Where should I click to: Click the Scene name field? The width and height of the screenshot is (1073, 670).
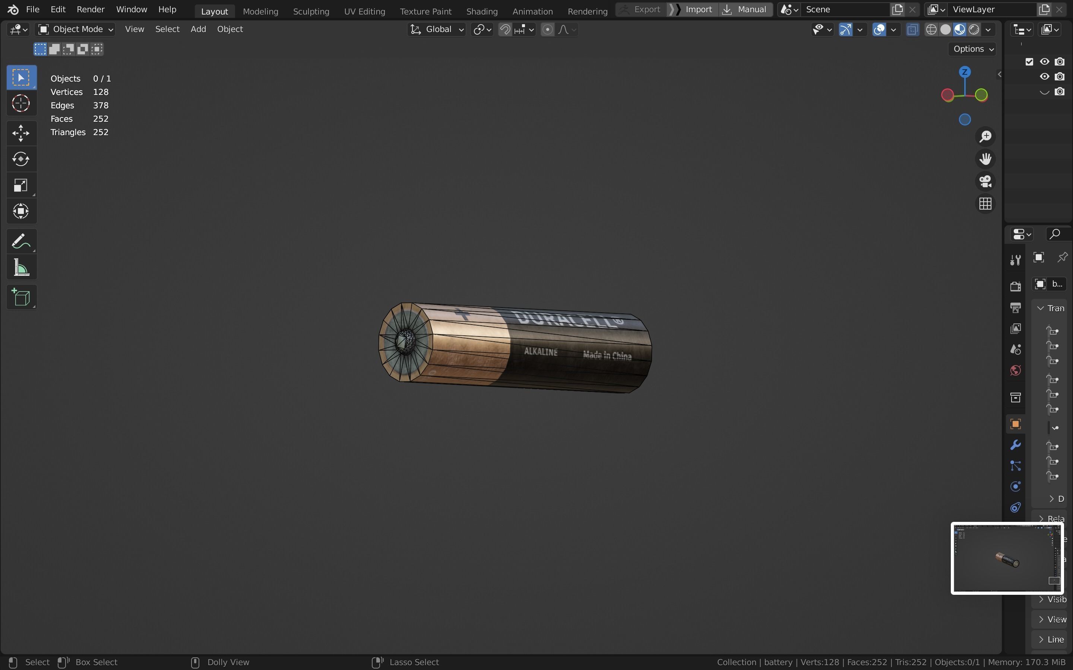(845, 9)
